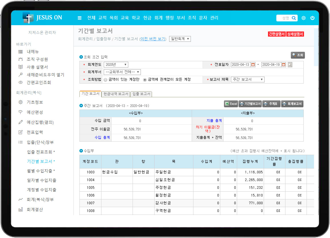This screenshot has height=238, width=330.
Task: Click the power logout icon
Action: [x=312, y=18]
